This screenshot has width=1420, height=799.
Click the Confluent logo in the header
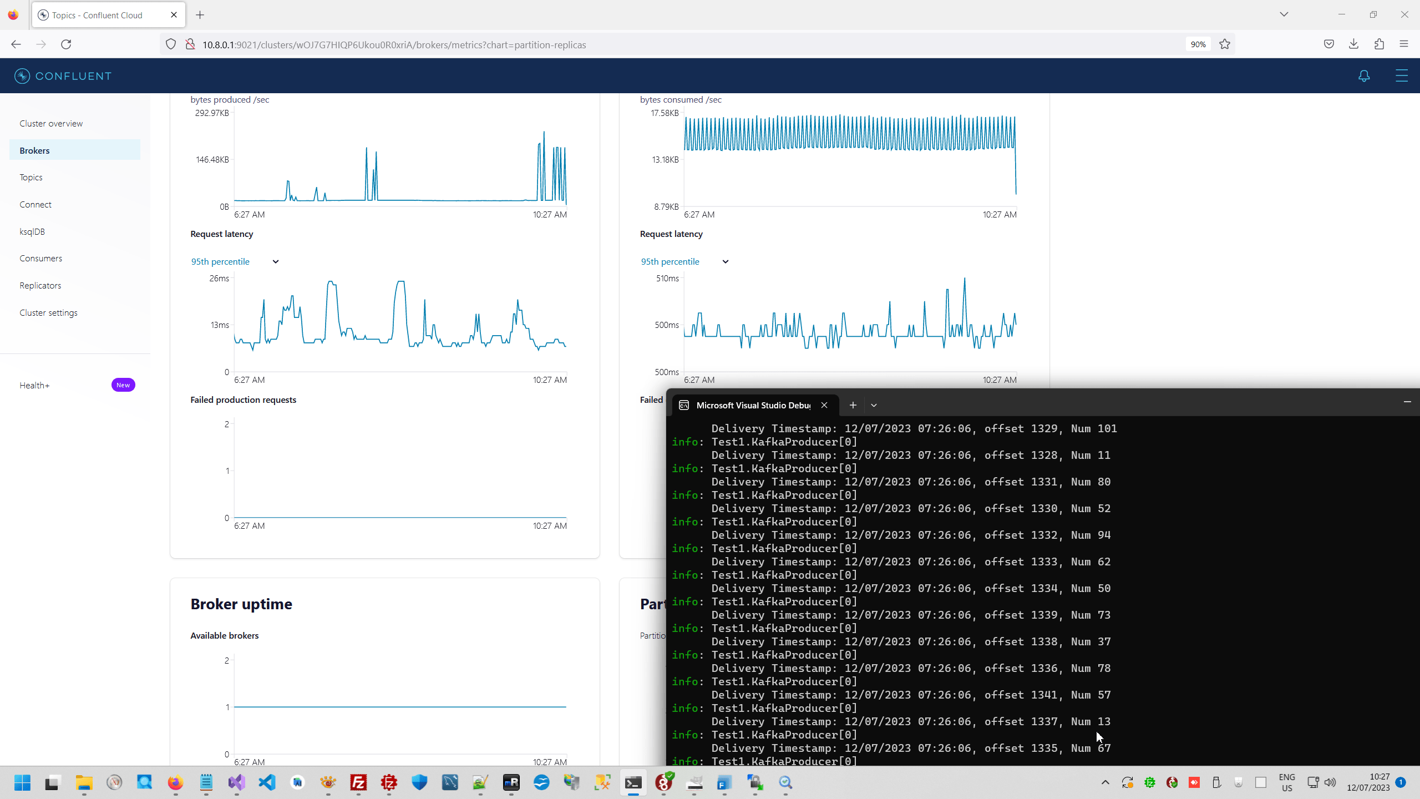[62, 75]
